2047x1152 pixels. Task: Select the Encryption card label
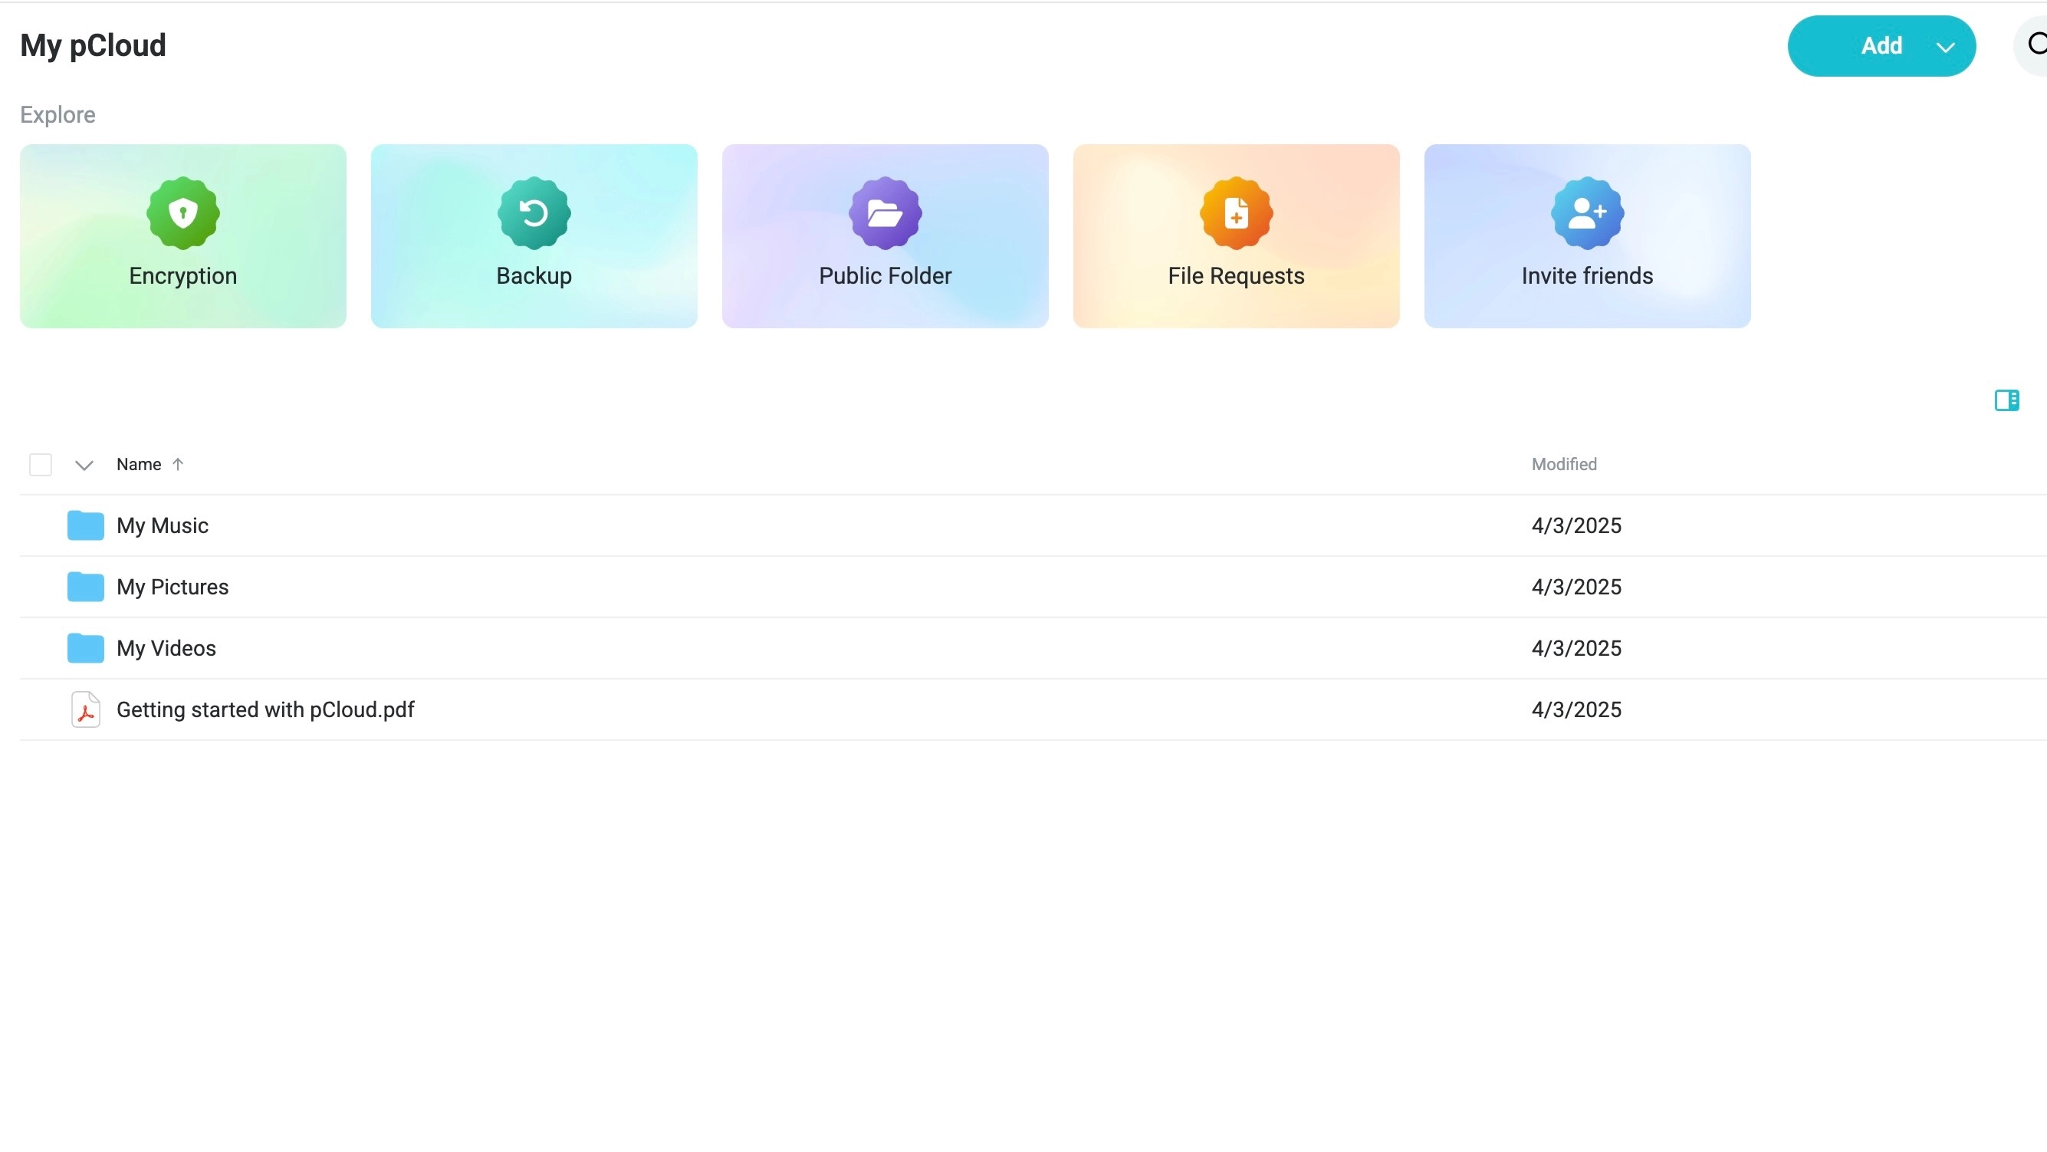point(182,276)
